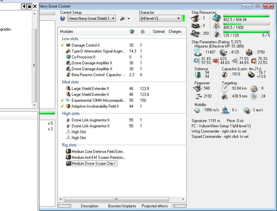Click the blue help icon beside Current Setup

pos(62,18)
